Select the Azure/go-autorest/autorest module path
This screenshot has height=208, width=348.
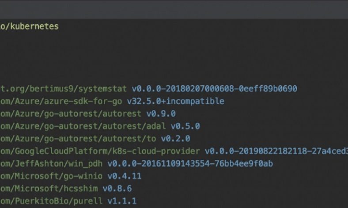[71, 114]
